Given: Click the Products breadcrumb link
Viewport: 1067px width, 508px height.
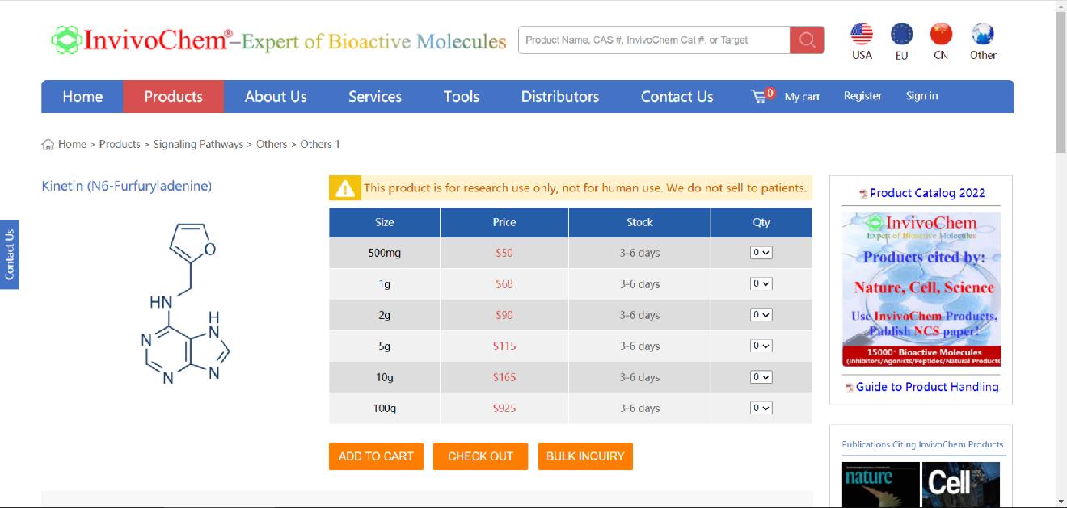Looking at the screenshot, I should pos(120,144).
